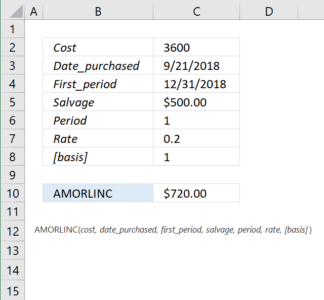Click the $500.00 salvage value cell
The width and height of the screenshot is (324, 300).
coord(196,102)
